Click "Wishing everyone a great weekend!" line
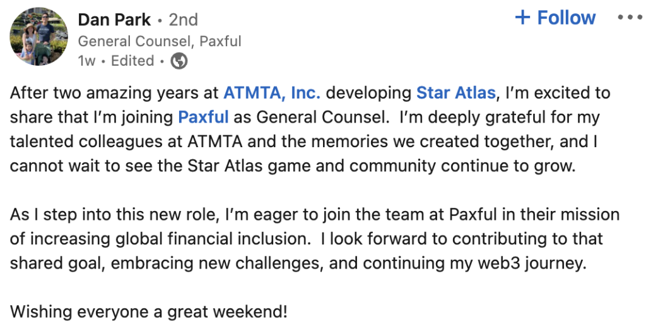This screenshot has width=646, height=326. (148, 311)
